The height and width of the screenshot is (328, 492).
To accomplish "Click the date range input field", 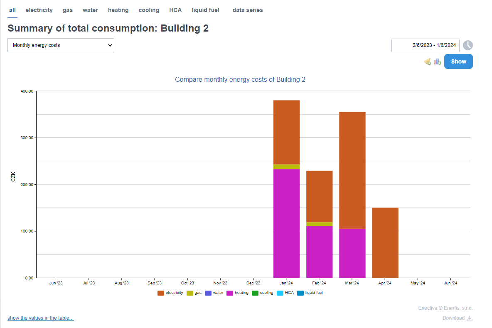I will pyautogui.click(x=425, y=45).
